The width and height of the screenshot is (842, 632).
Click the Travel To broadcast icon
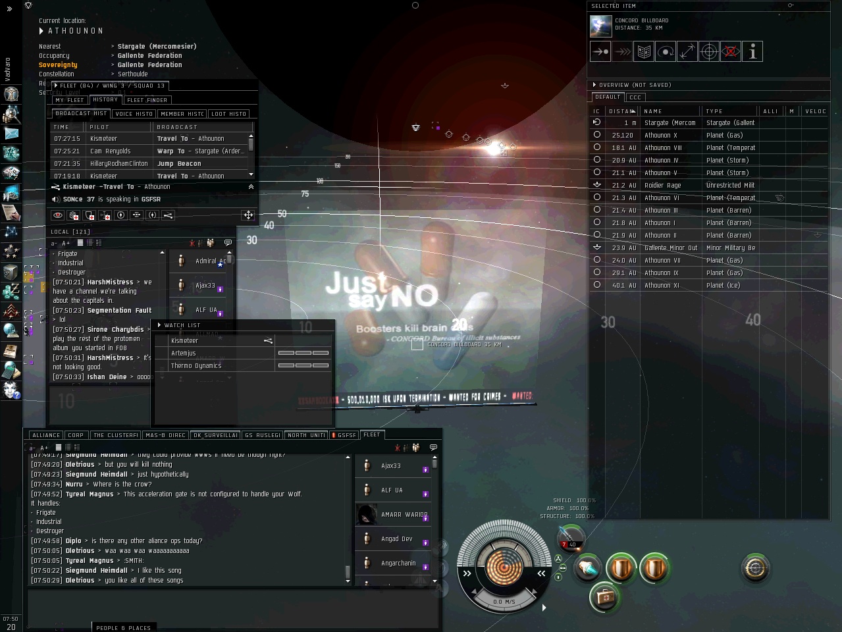coord(169,215)
